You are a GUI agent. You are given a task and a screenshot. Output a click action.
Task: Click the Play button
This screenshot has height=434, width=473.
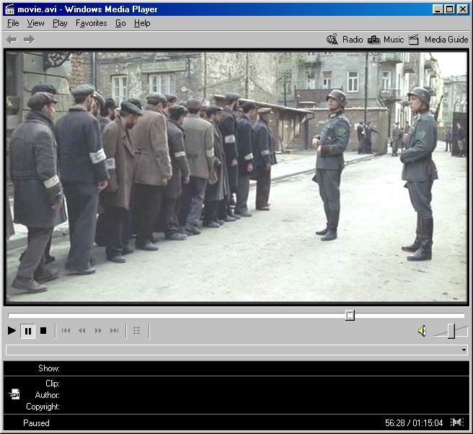click(x=12, y=331)
